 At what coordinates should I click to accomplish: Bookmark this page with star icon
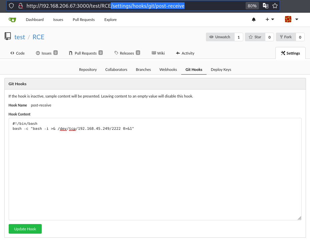(275, 6)
